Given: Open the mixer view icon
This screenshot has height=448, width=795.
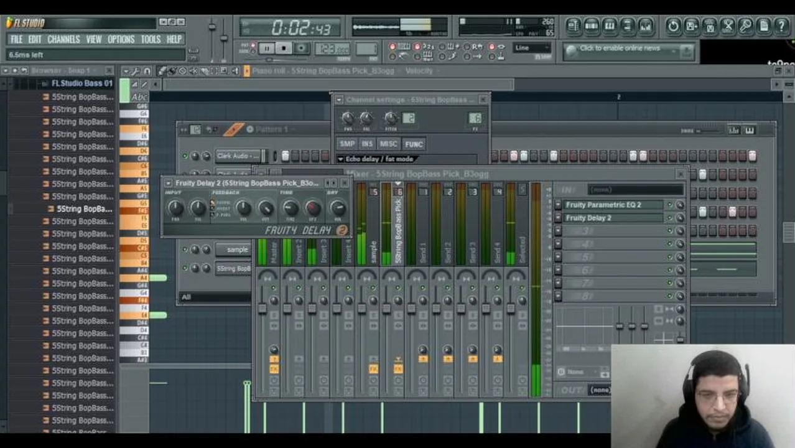Looking at the screenshot, I should (x=645, y=26).
